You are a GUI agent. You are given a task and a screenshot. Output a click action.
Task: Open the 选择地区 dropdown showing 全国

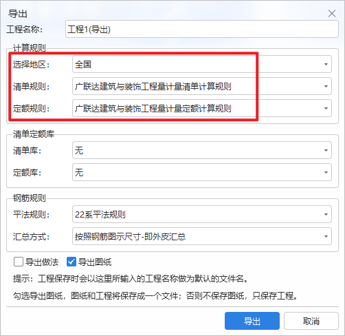tap(202, 64)
